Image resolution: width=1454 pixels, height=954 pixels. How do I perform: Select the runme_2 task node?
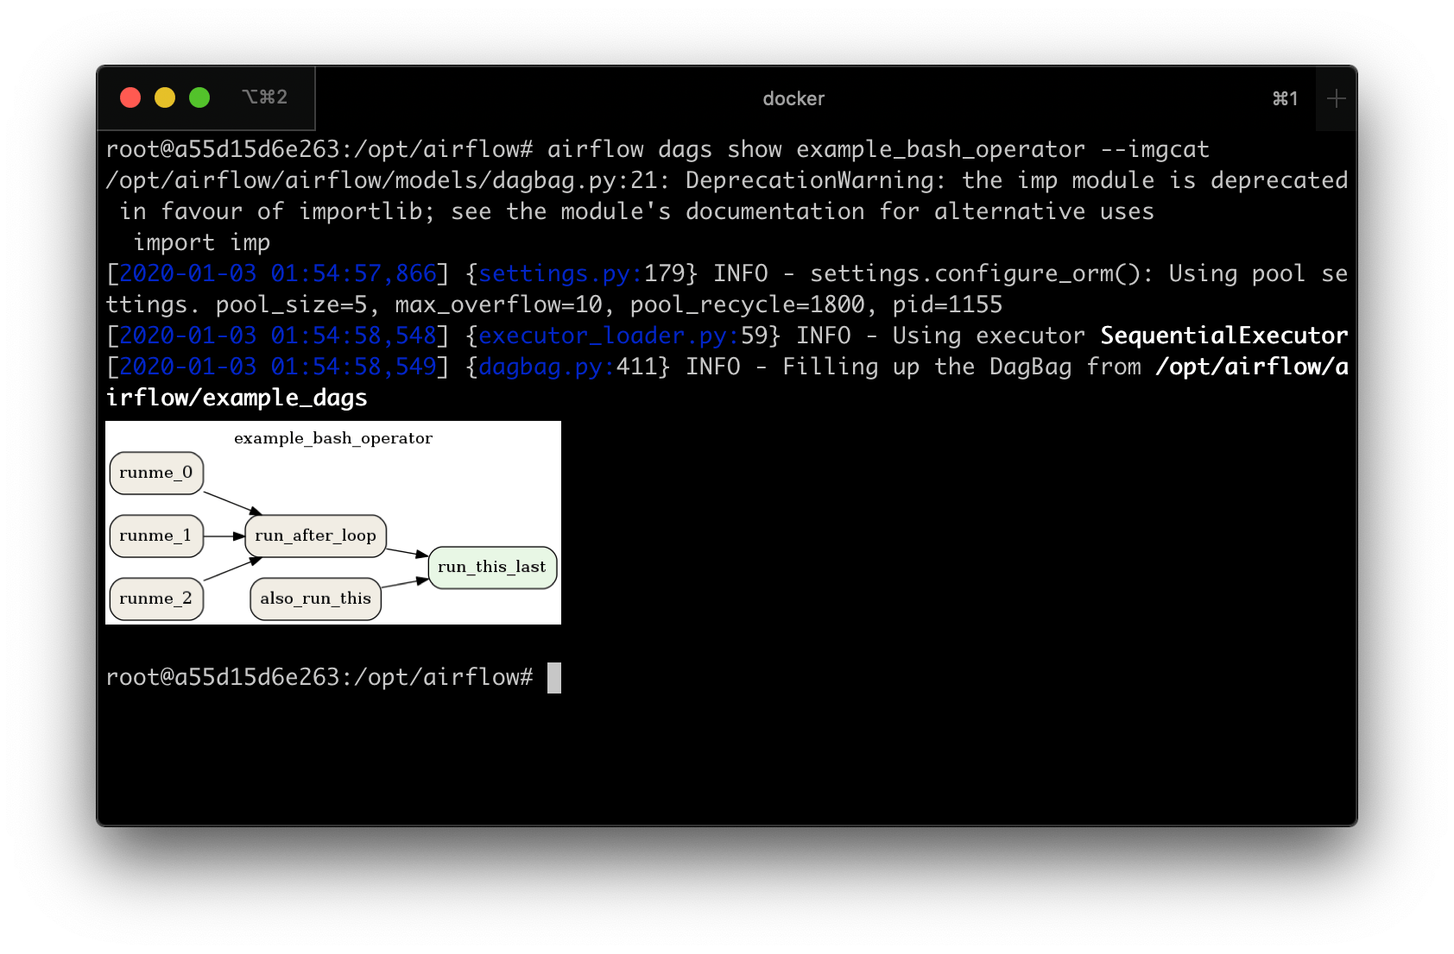[156, 598]
